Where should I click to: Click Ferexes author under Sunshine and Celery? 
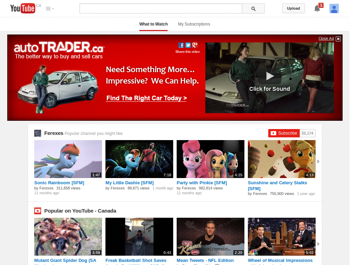pyautogui.click(x=260, y=194)
